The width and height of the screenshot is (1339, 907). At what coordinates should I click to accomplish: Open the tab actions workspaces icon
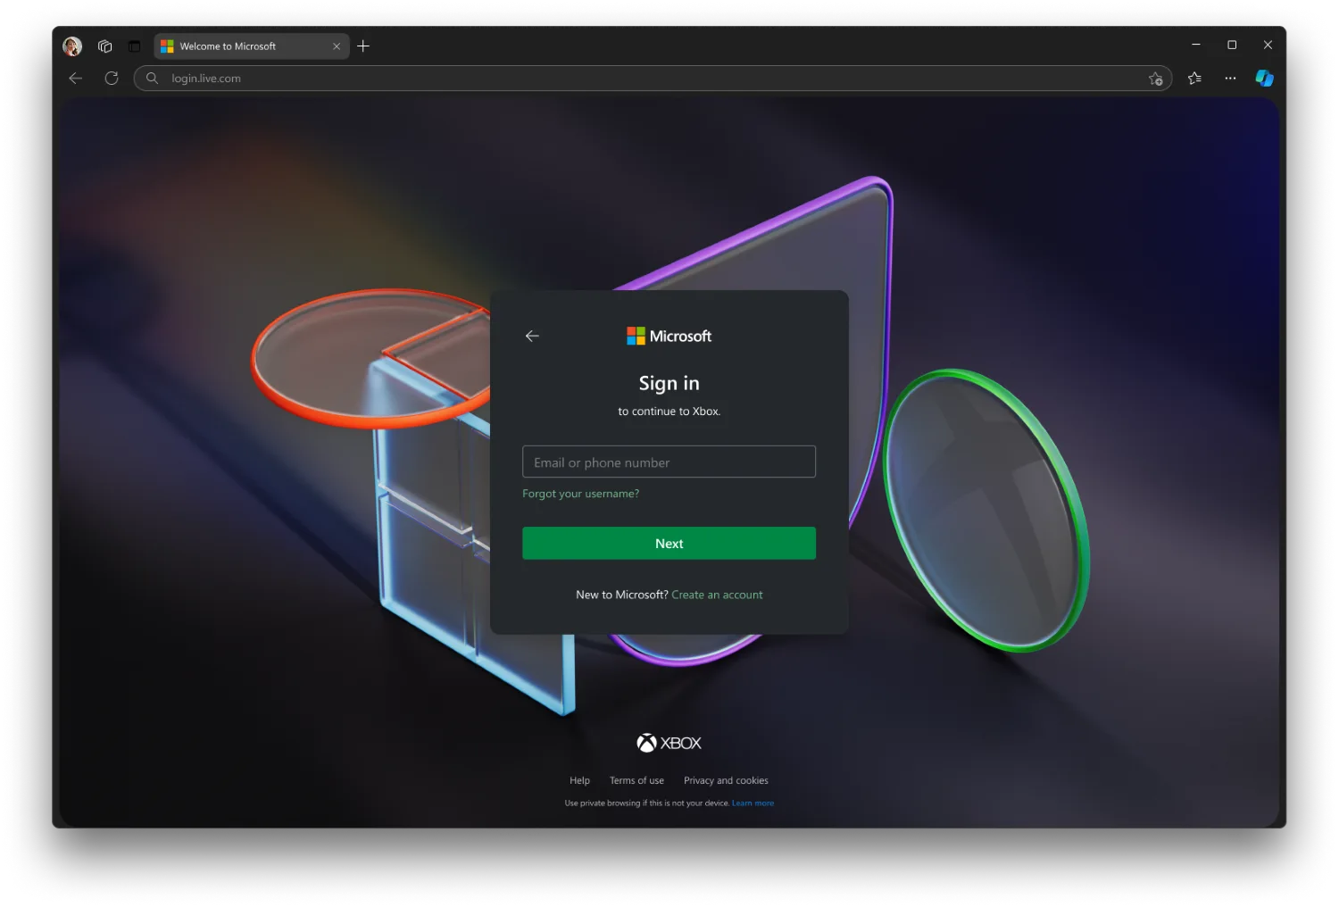(105, 46)
